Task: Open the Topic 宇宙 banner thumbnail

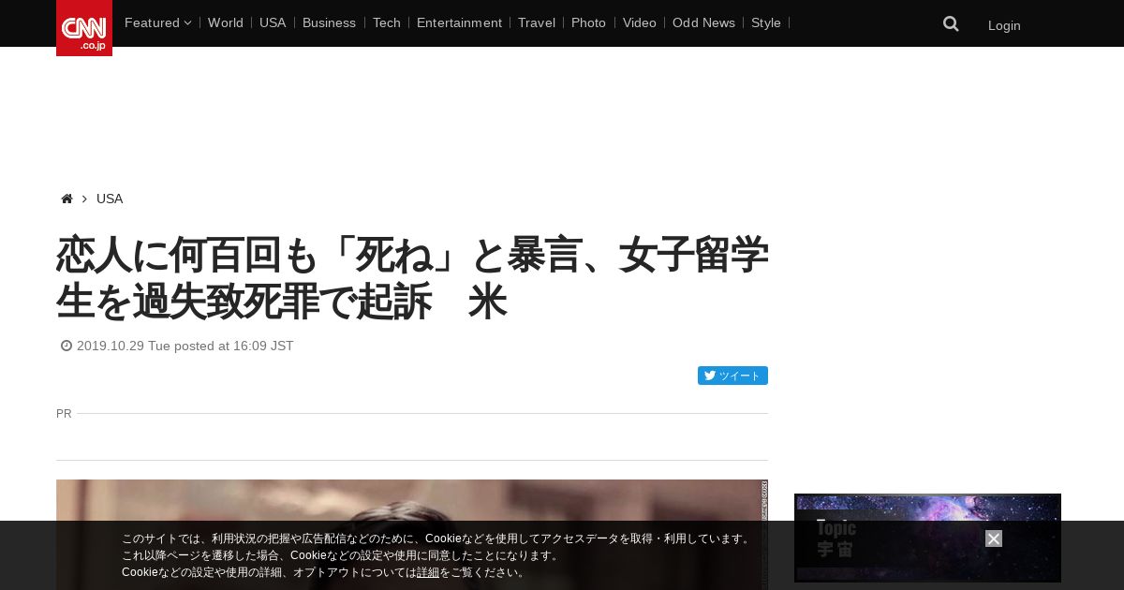Action: 927,538
